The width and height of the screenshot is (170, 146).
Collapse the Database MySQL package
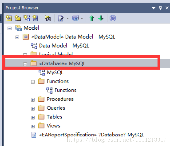coord(25,64)
